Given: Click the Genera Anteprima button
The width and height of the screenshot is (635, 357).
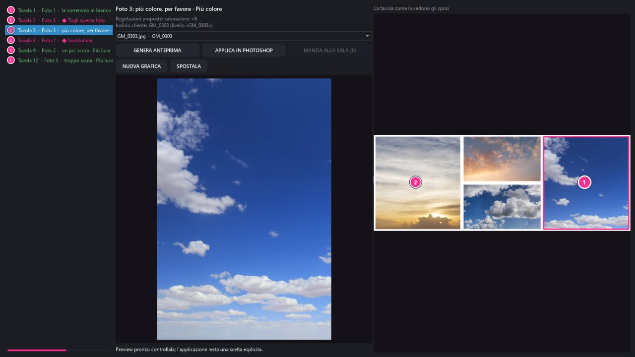Looking at the screenshot, I should click(157, 50).
